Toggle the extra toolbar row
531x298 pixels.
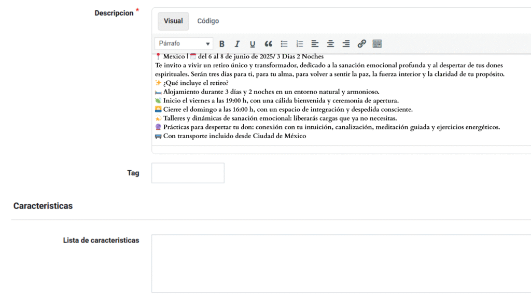tap(377, 44)
